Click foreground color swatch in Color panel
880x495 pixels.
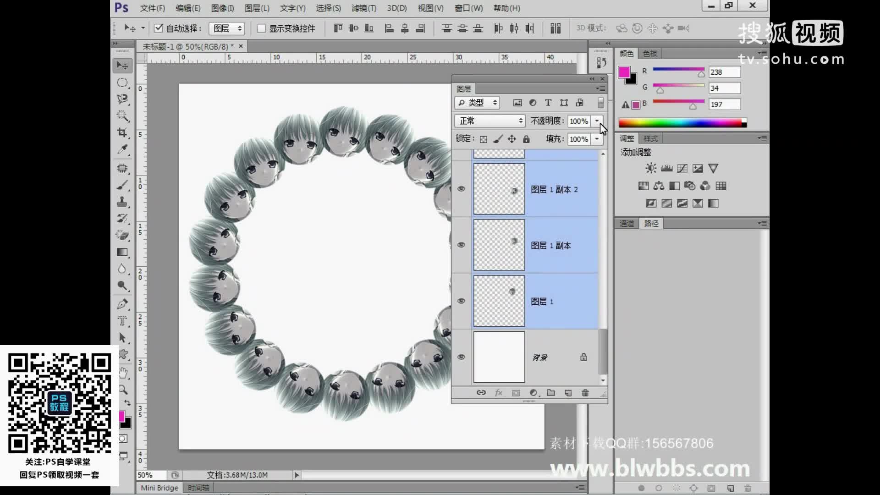point(624,72)
